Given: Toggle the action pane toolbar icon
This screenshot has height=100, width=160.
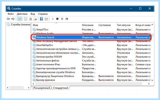Looking at the screenshot, I should (x=46, y=19).
